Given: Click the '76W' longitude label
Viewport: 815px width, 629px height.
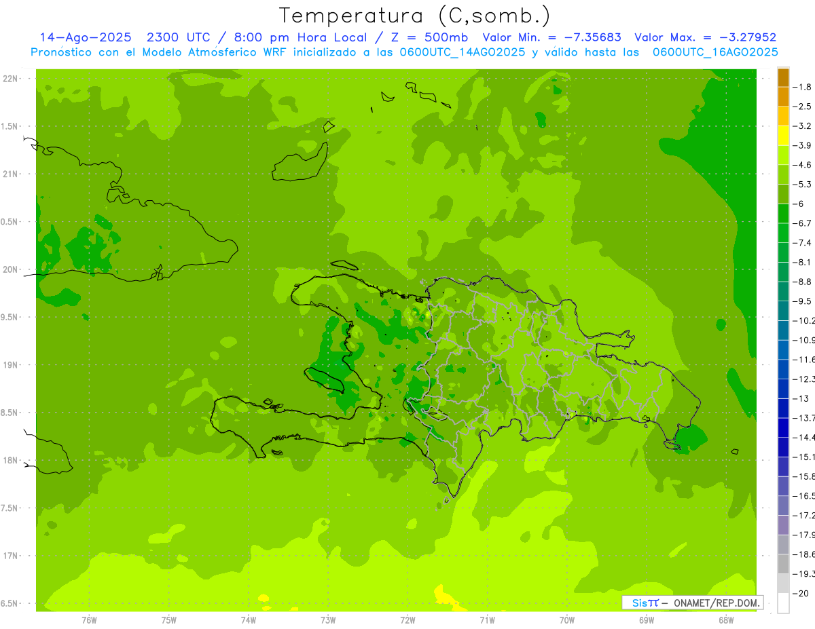Looking at the screenshot, I should pos(89,620).
